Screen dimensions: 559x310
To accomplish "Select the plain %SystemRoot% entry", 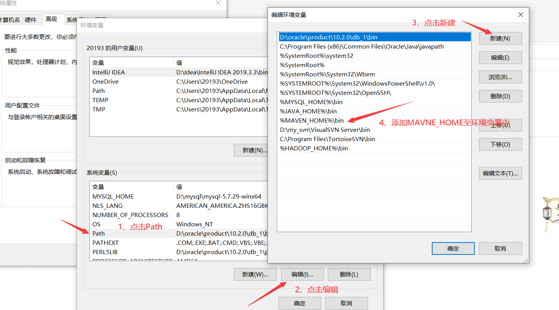I will point(374,65).
